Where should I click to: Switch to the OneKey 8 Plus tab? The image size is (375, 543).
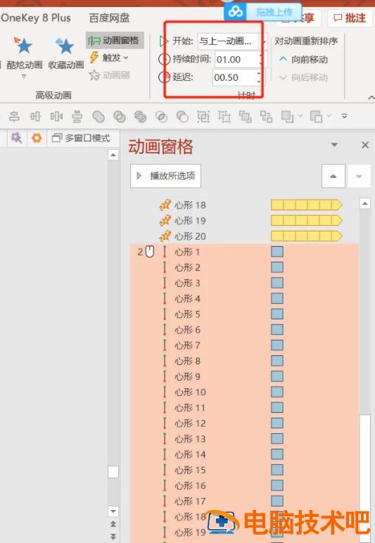36,18
